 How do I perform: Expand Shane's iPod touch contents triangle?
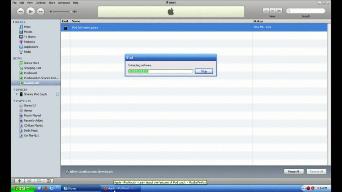pos(17,94)
